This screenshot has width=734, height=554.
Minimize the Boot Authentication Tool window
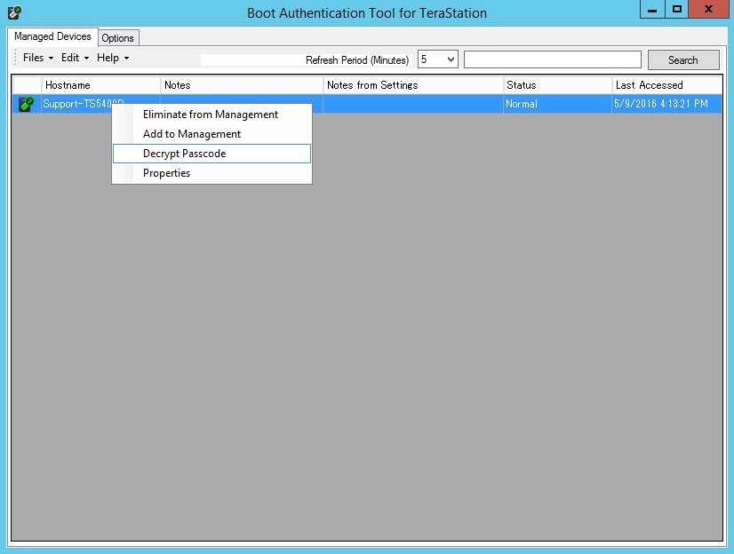(652, 10)
